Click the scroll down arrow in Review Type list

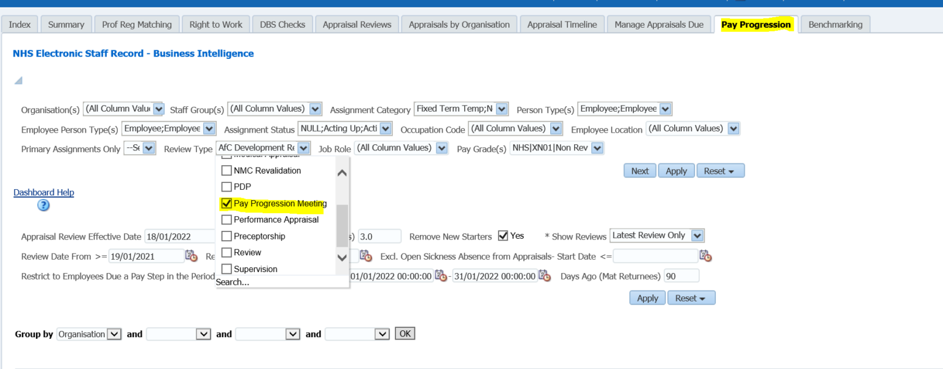pos(343,258)
